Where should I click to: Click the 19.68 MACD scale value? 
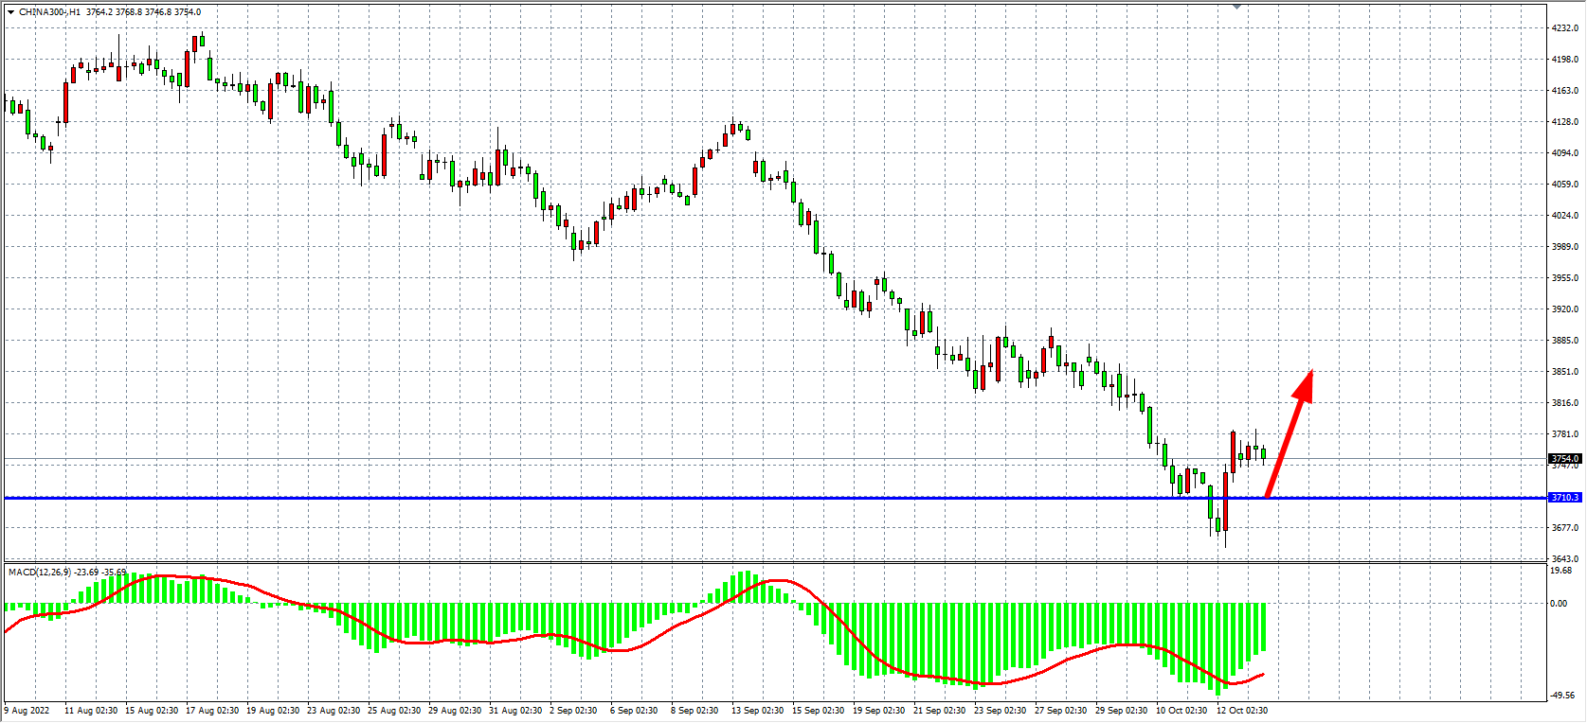click(x=1560, y=571)
